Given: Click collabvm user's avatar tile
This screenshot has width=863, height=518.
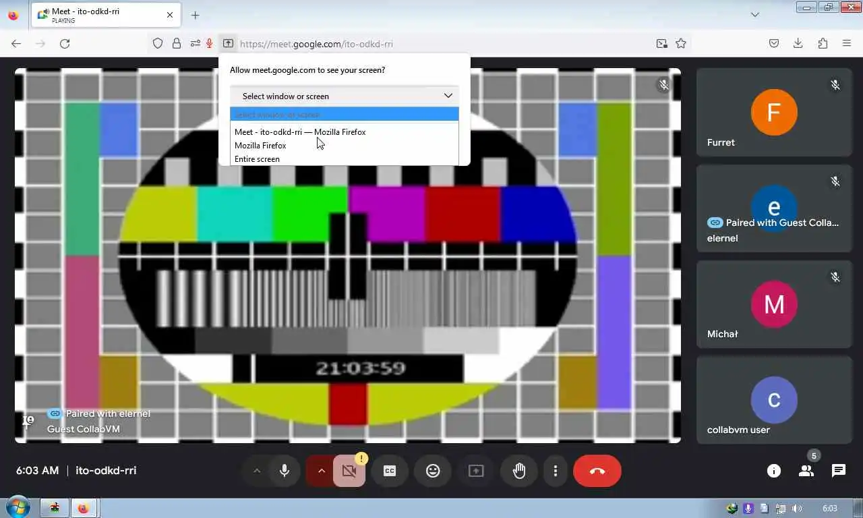Looking at the screenshot, I should coord(774,400).
